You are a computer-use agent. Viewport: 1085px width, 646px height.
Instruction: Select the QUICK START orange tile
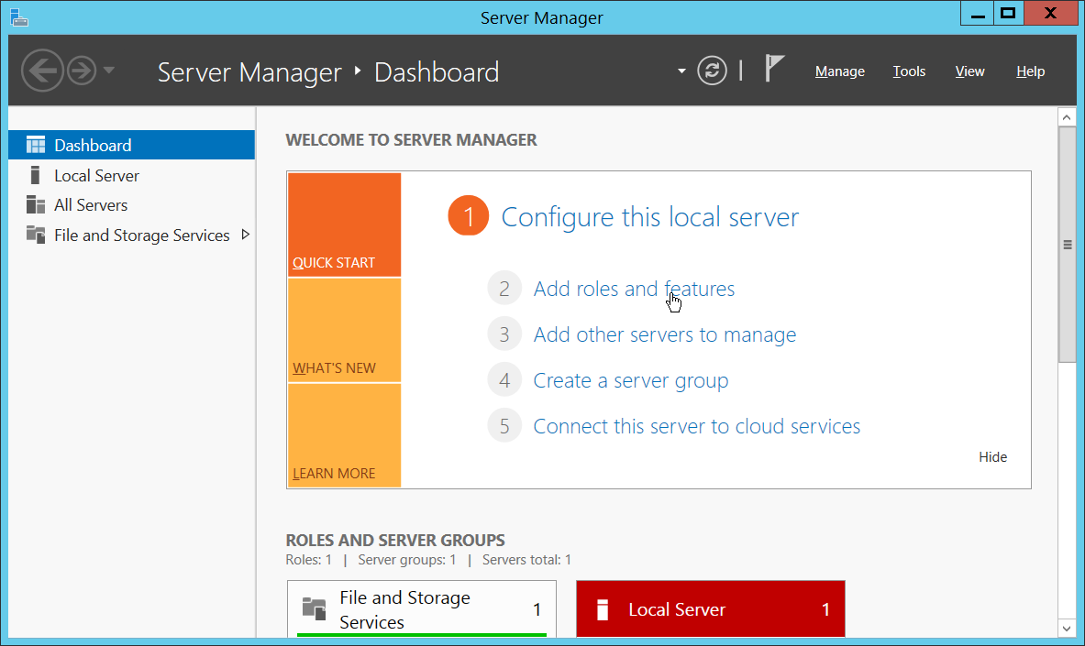(x=344, y=225)
